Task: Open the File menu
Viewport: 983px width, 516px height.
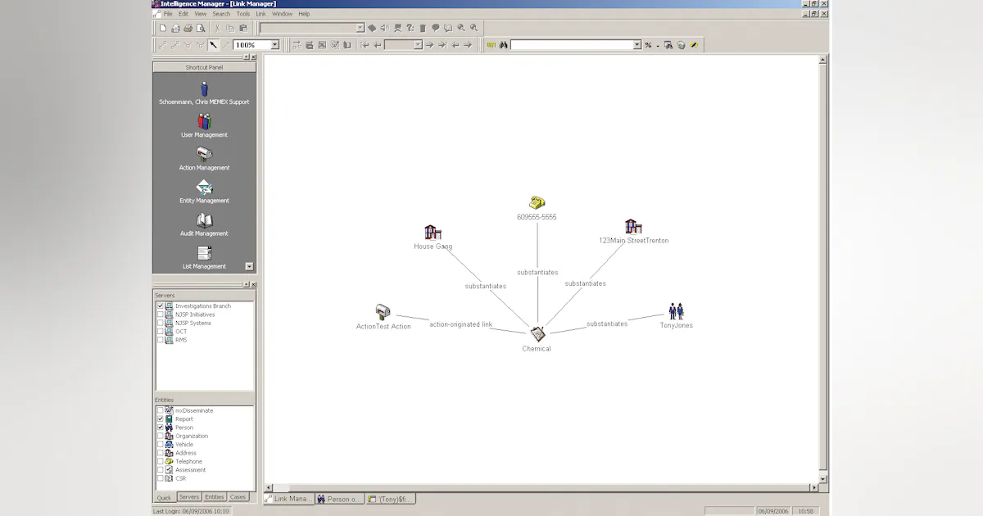Action: click(x=168, y=14)
